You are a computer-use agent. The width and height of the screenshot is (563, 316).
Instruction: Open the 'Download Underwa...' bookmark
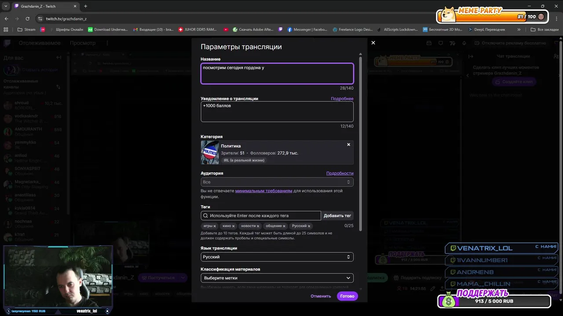tap(108, 29)
